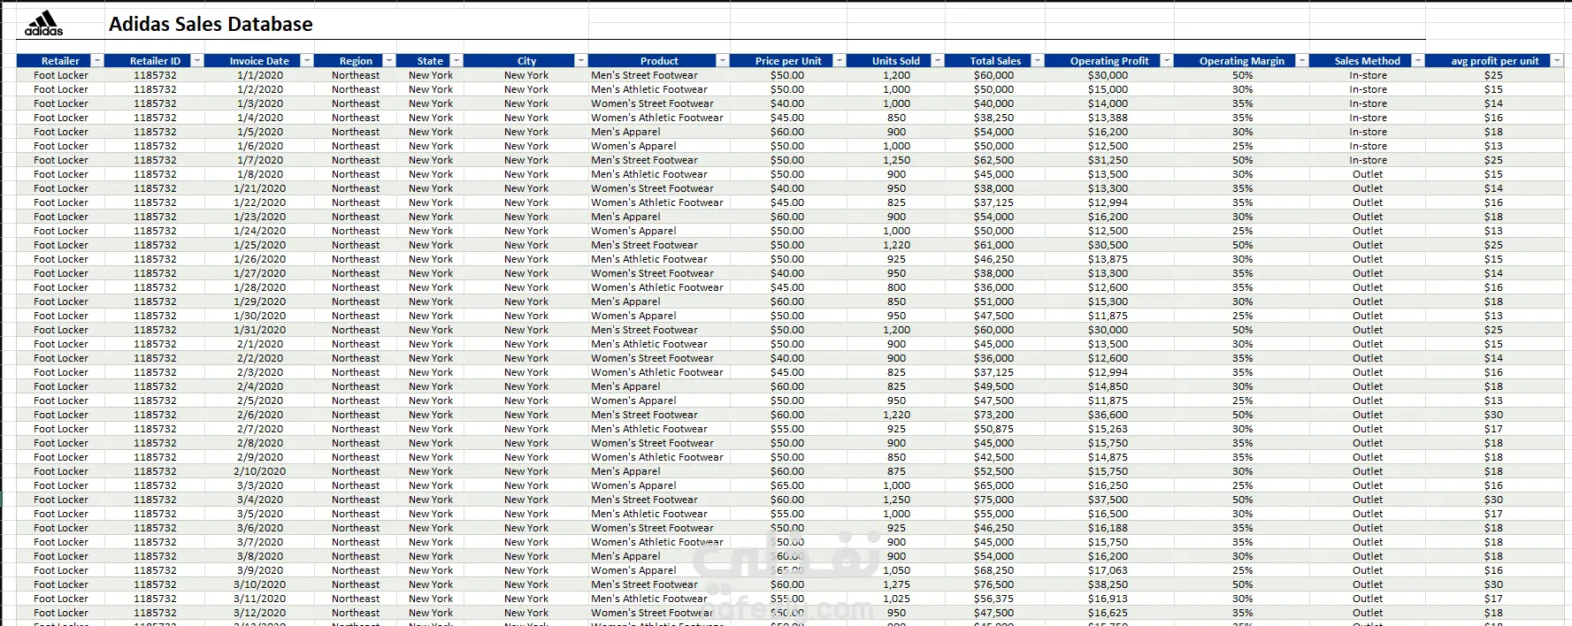Click the operating profit cell $13,388
The width and height of the screenshot is (1572, 626).
(1108, 118)
